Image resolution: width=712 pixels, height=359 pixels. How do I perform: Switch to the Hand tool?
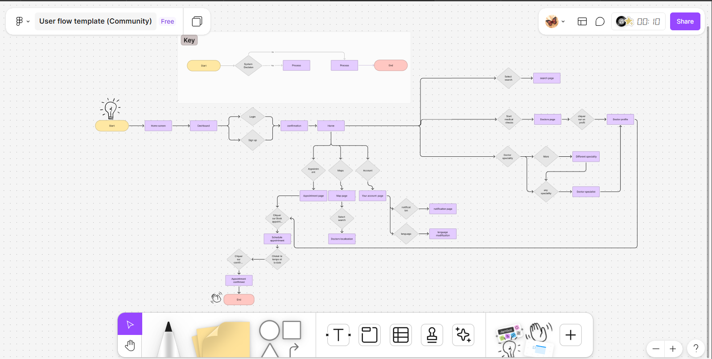pos(130,346)
